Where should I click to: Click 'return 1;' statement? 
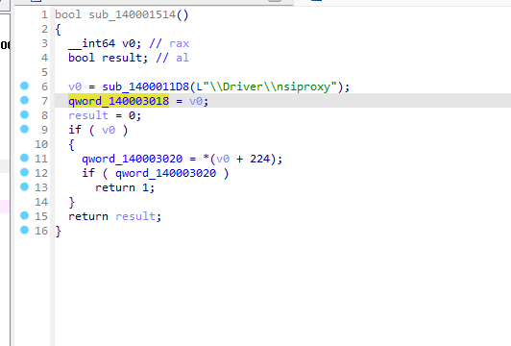(x=125, y=187)
